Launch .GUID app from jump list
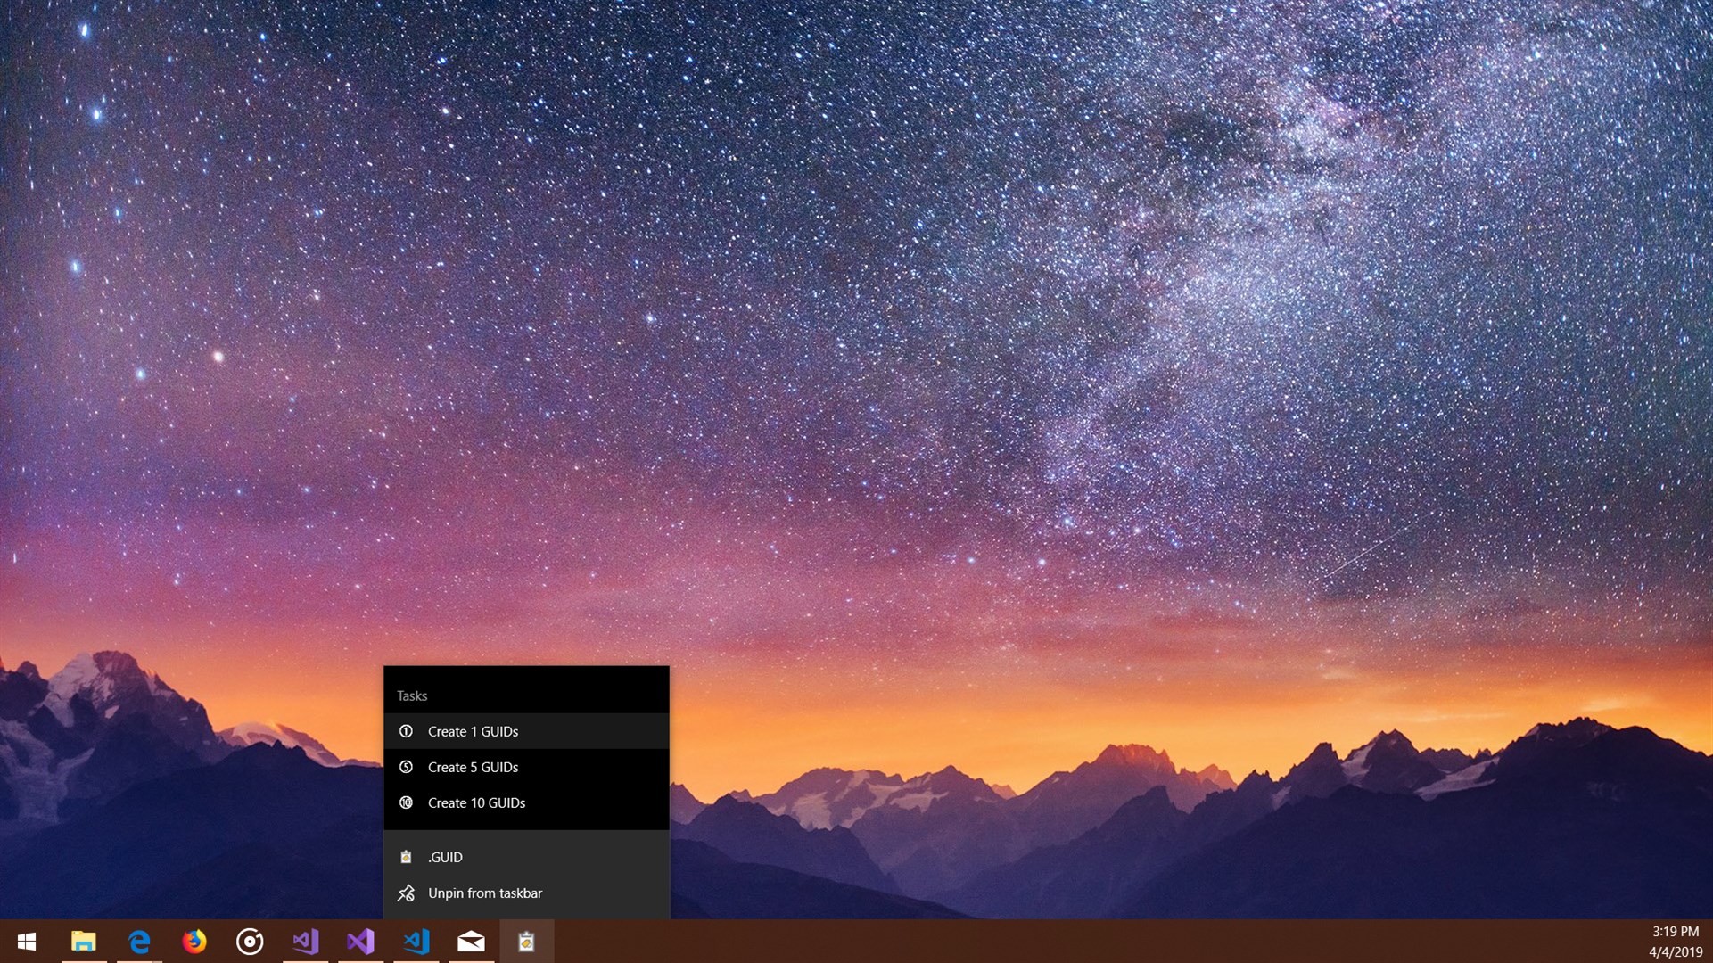Image resolution: width=1713 pixels, height=963 pixels. pos(445,857)
